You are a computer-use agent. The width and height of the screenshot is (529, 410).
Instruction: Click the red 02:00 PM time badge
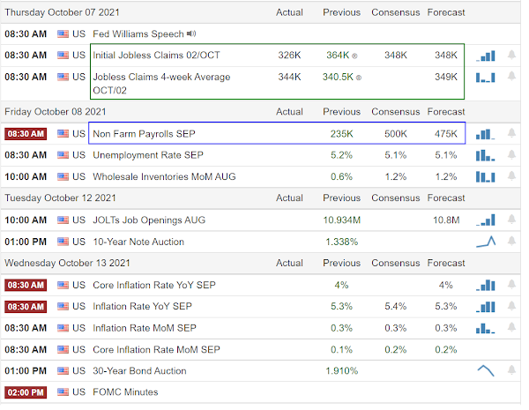point(25,391)
